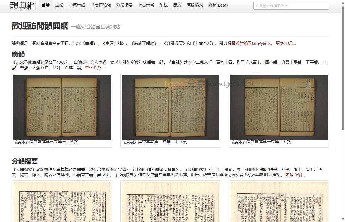Viewport: 345px width, 222px height.
Task: Navigate to 上古音系 page
Action: click(146, 5)
